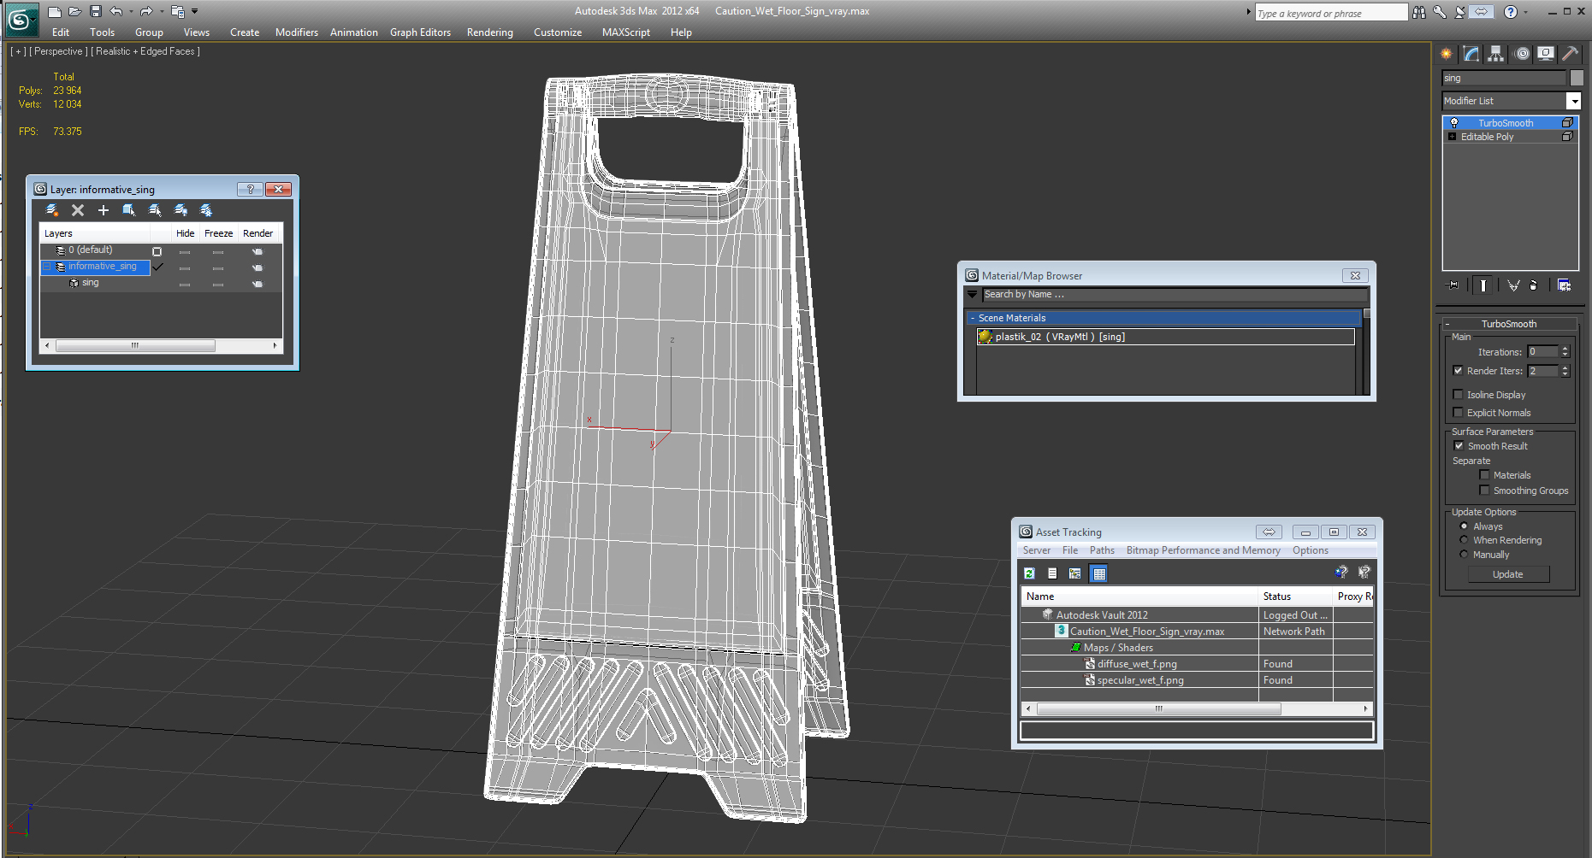Open the Rendering menu

490,32
